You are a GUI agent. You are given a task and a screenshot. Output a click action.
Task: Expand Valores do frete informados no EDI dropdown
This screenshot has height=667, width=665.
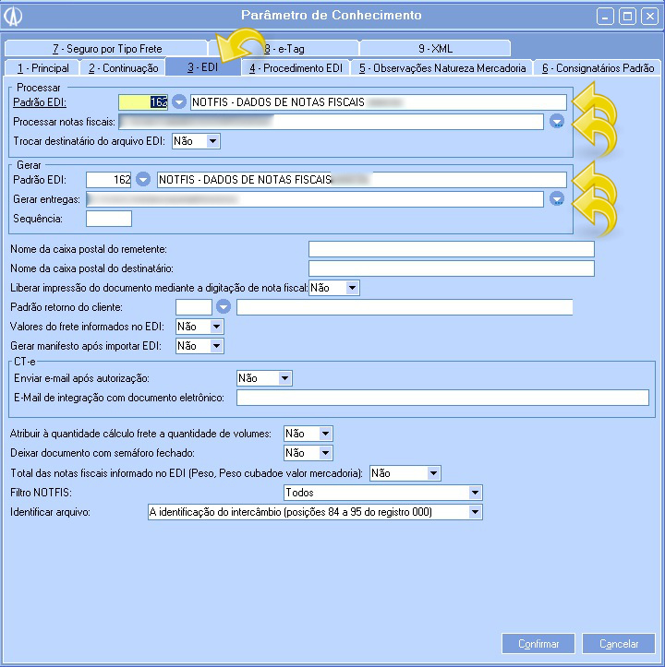point(216,327)
